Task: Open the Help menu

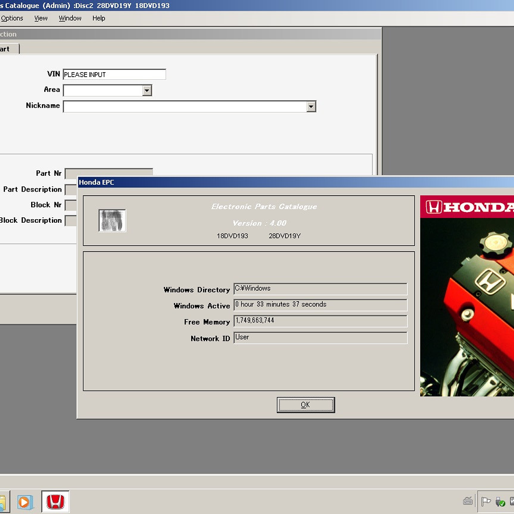Action: (x=99, y=18)
